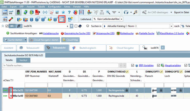Image resolution: width=190 pixels, height=111 pixels.
Task: Click the In Tabelle suchen field
Action: coord(61,66)
